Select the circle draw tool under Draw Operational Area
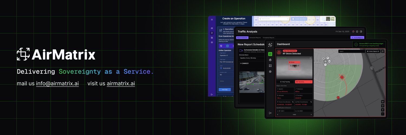406x135 pixels. [x=227, y=46]
